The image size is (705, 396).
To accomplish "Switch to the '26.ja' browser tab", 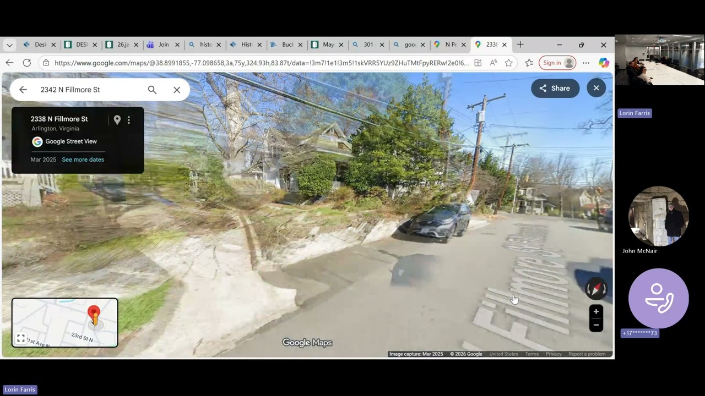I will [x=122, y=45].
